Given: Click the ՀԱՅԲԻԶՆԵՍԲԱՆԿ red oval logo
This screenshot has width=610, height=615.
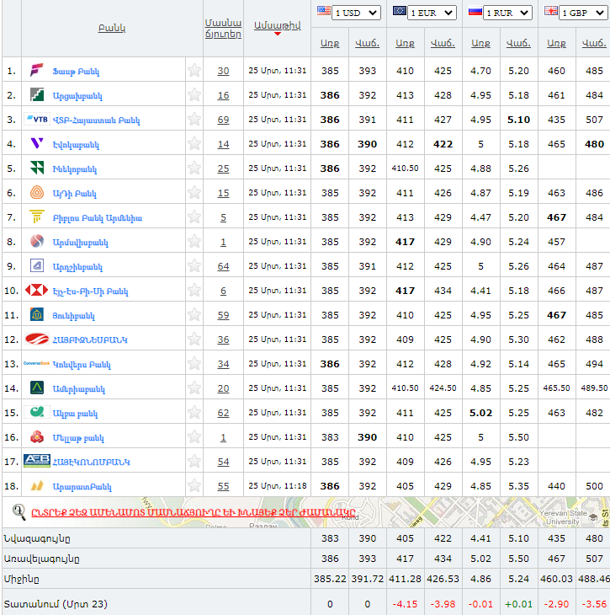Looking at the screenshot, I should [x=37, y=339].
